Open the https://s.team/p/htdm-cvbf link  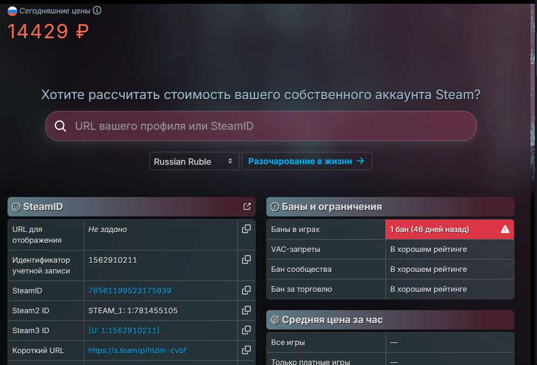tap(137, 350)
